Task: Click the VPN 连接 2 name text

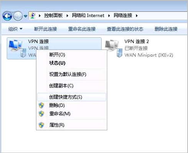Action: pos(136,41)
